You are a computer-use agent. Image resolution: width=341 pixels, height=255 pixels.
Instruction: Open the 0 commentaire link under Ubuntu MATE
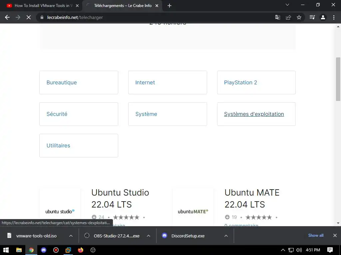241,225
